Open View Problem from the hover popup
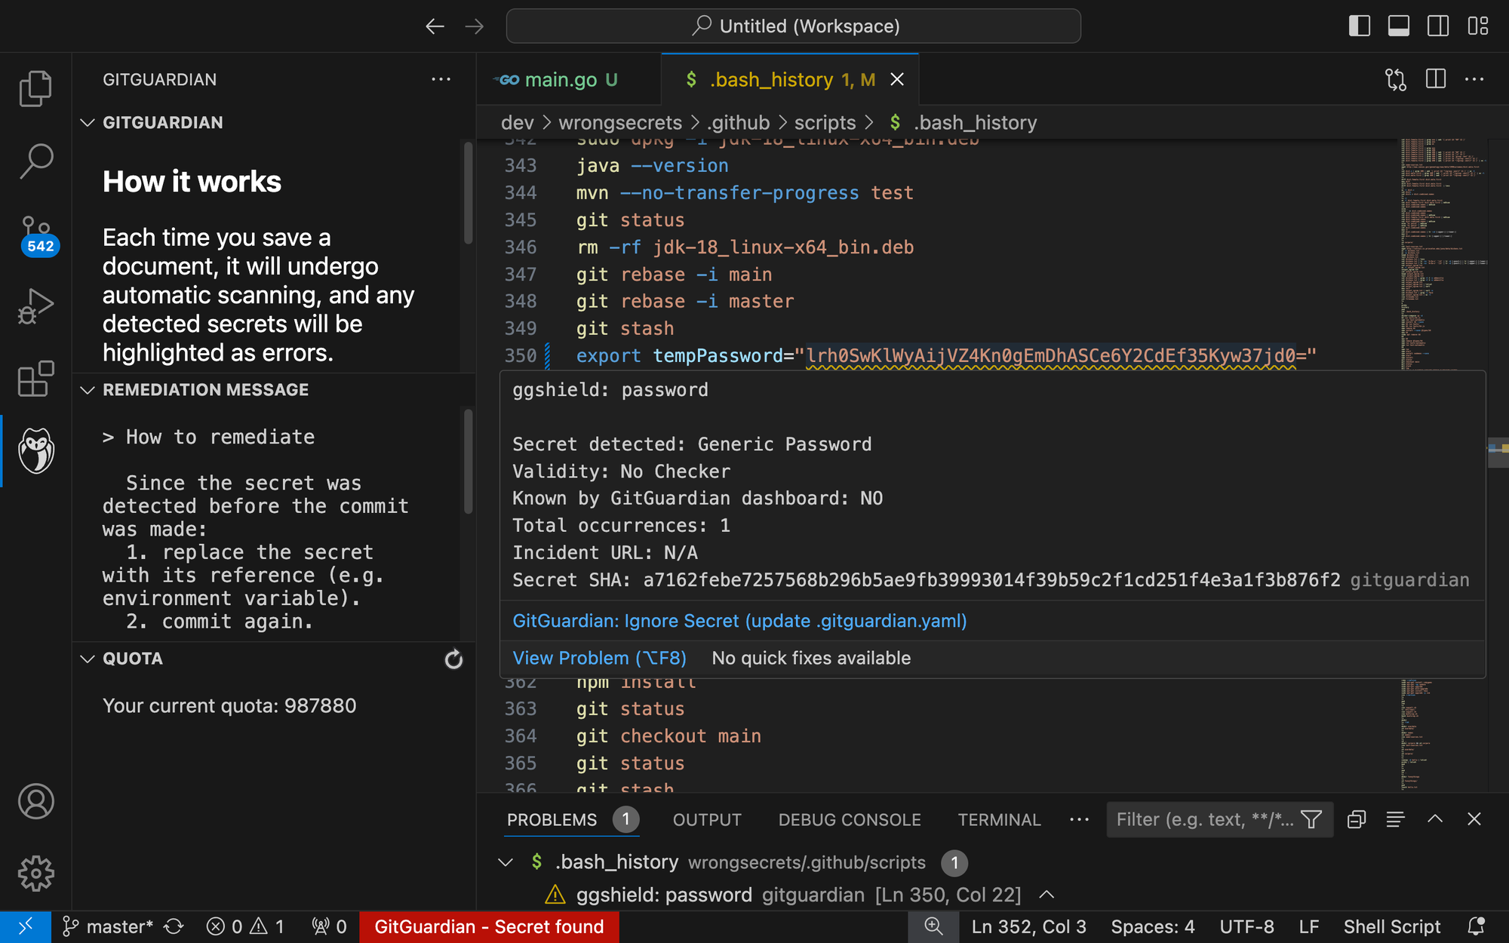 pyautogui.click(x=599, y=657)
